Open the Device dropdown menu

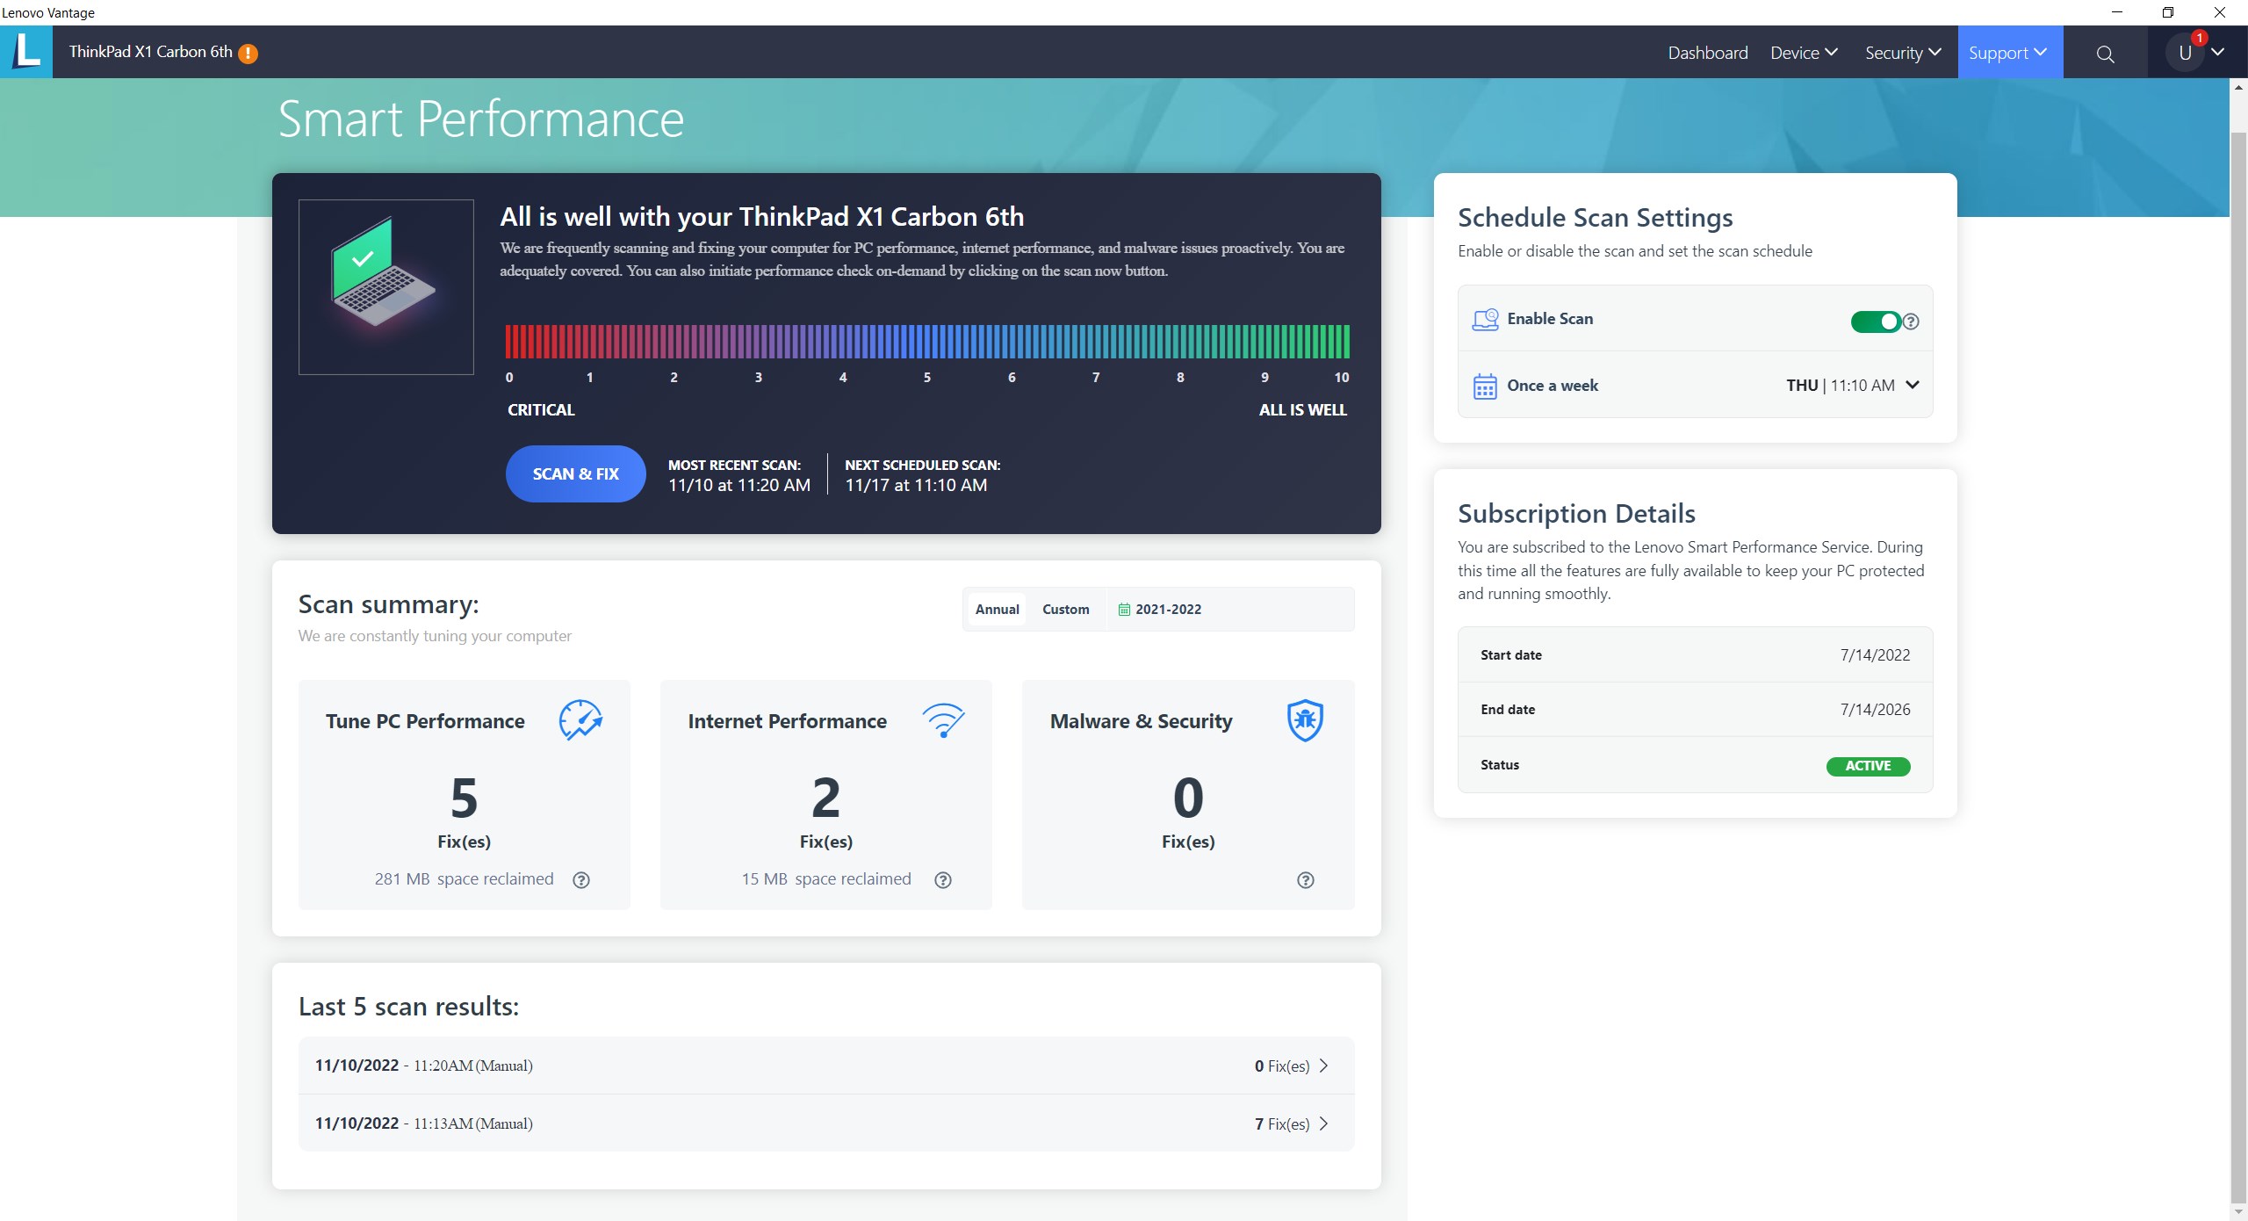1804,53
